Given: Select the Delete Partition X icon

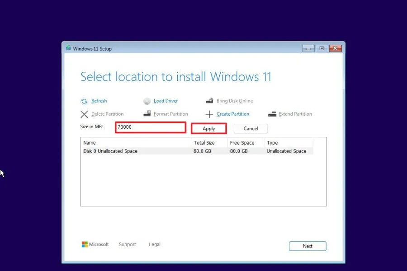Looking at the screenshot, I should pos(85,114).
